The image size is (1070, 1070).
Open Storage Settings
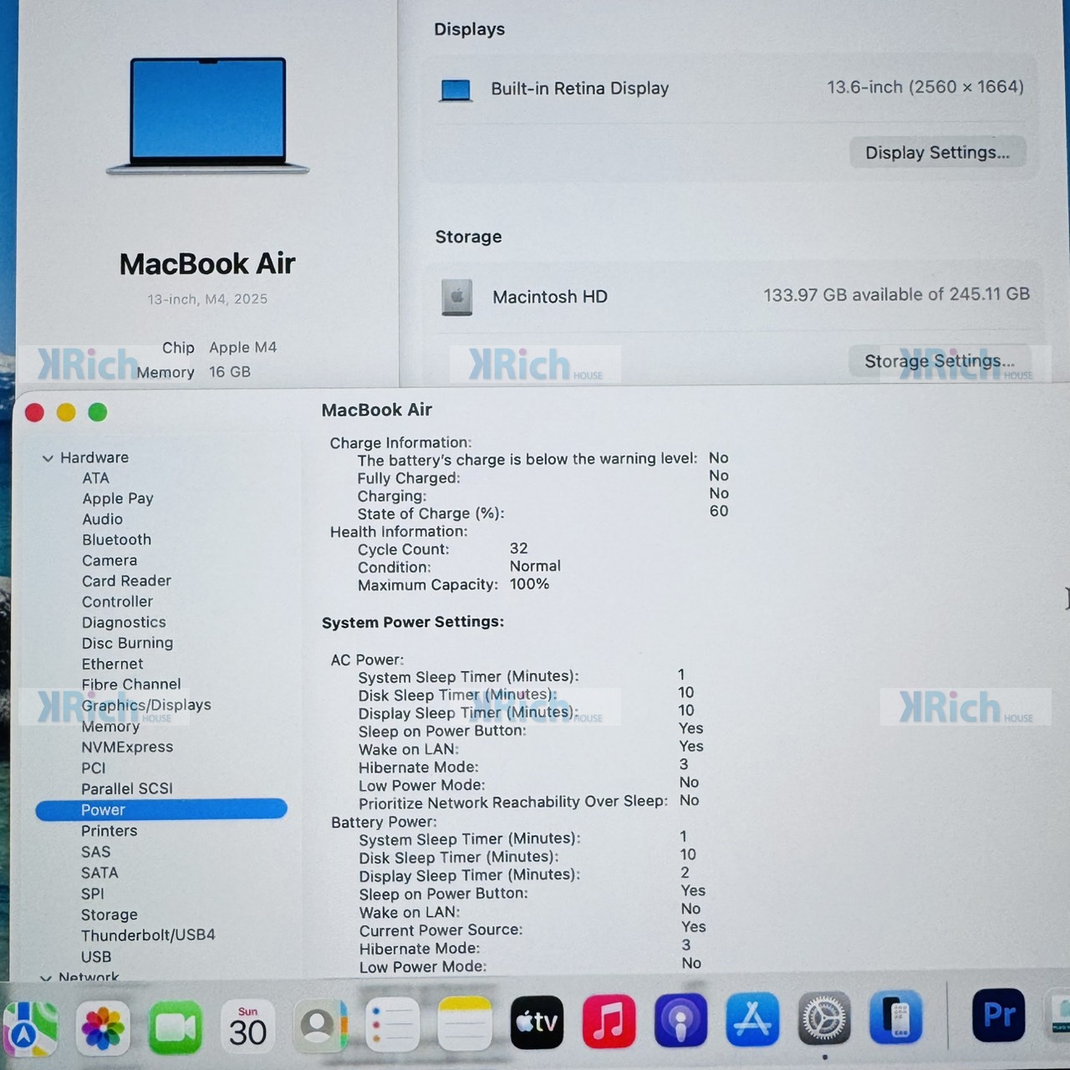940,361
